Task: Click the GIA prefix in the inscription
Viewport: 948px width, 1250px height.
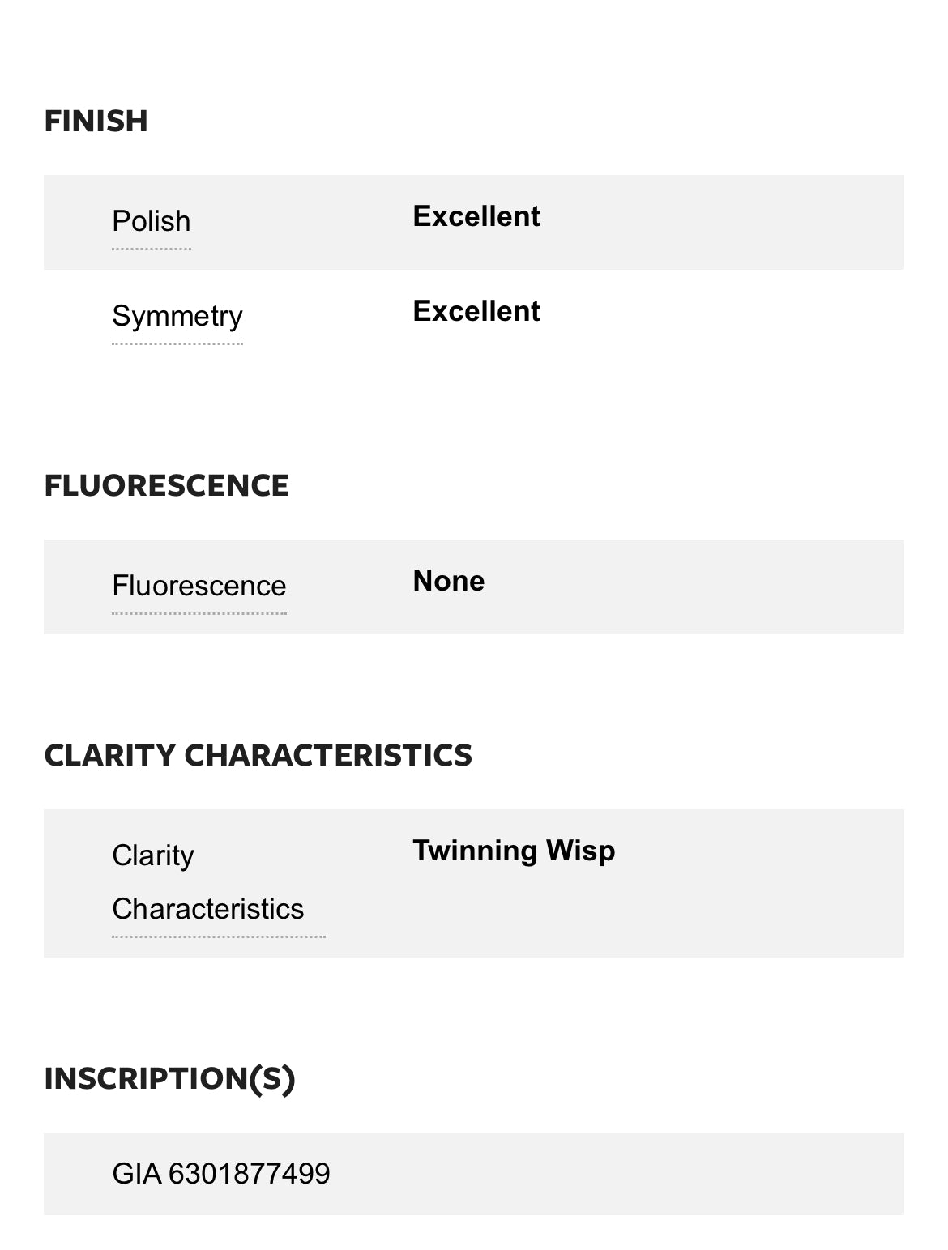Action: pos(137,1174)
